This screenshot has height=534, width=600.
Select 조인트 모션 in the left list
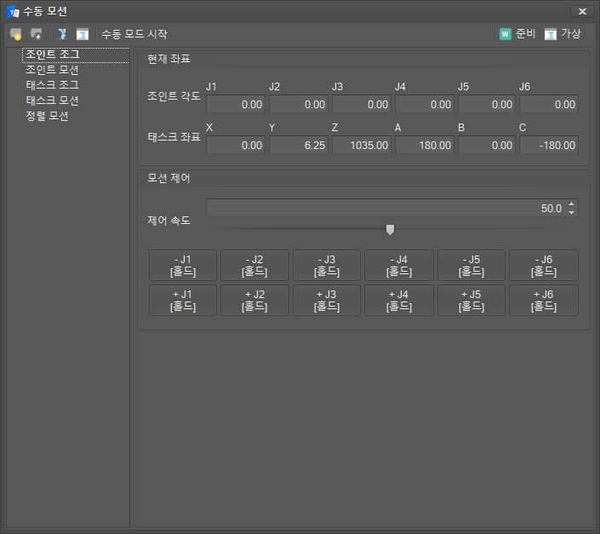[53, 71]
